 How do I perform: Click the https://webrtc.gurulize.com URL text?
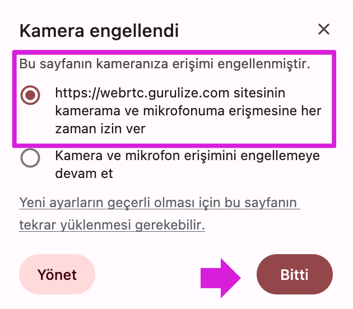(142, 93)
